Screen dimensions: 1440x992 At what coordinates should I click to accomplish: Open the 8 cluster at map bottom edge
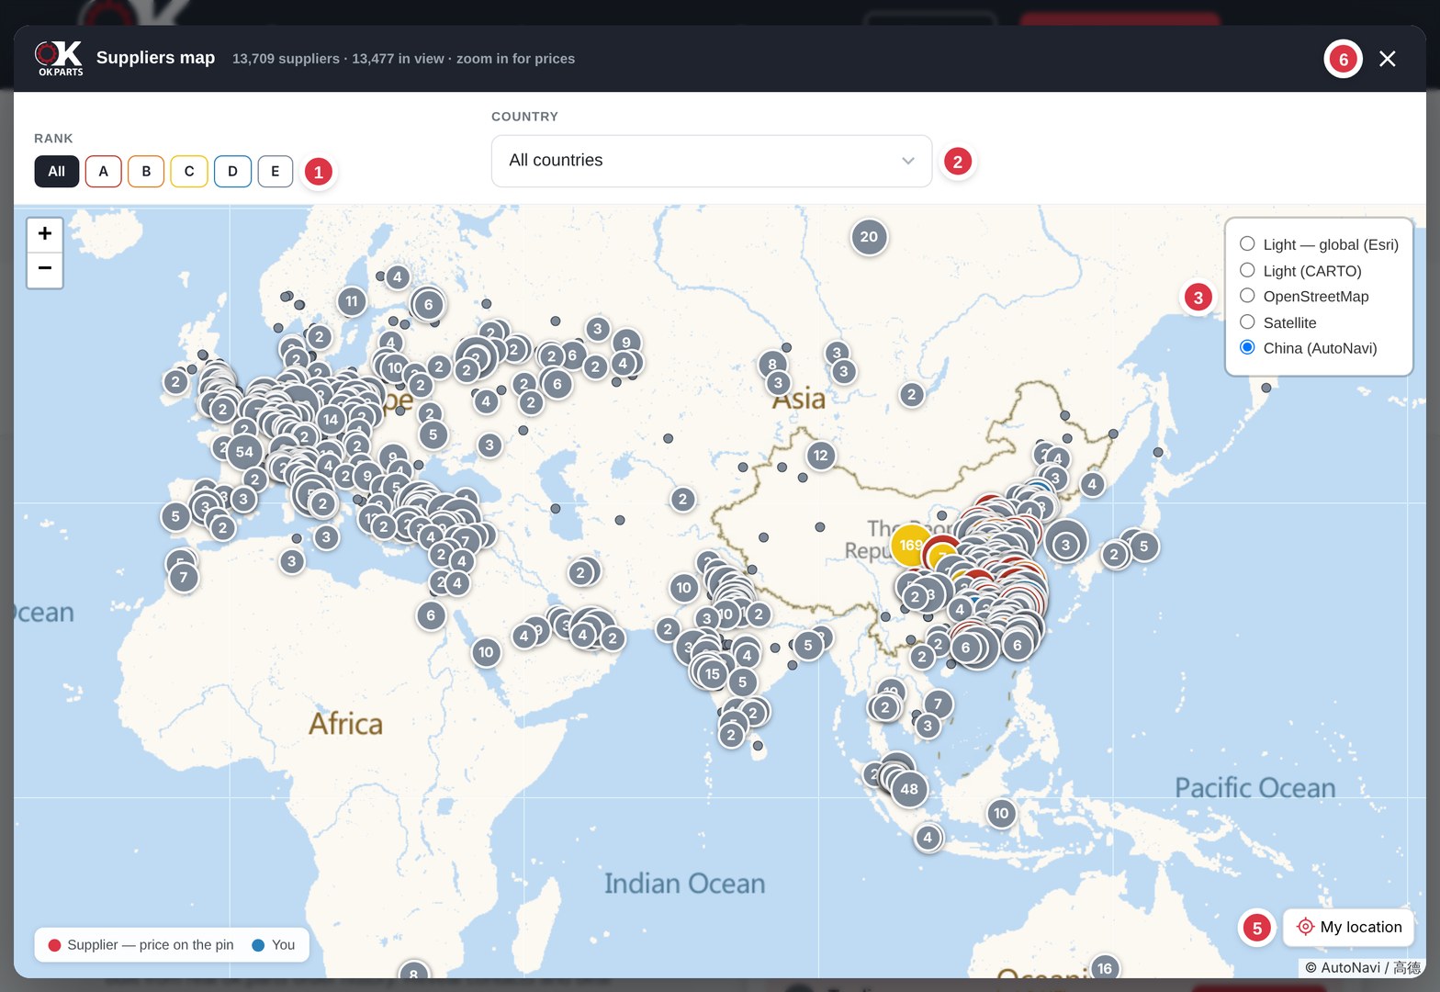point(413,972)
